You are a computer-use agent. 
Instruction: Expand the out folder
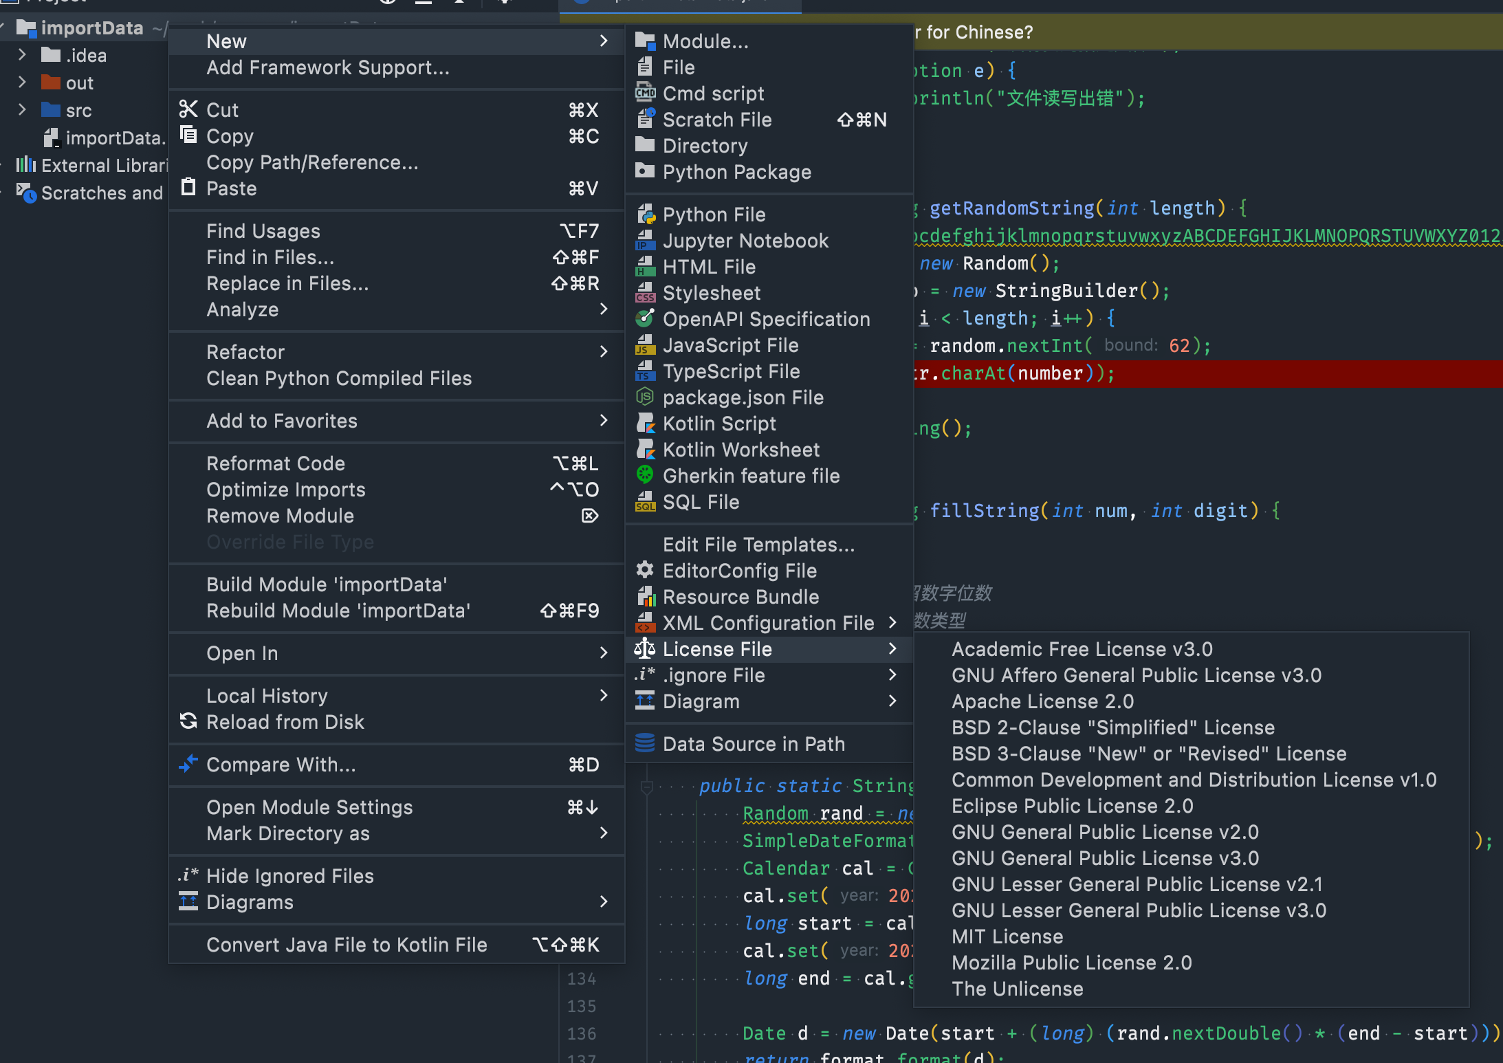click(x=22, y=83)
